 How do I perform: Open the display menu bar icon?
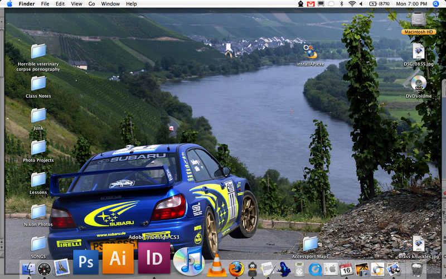pyautogui.click(x=321, y=4)
